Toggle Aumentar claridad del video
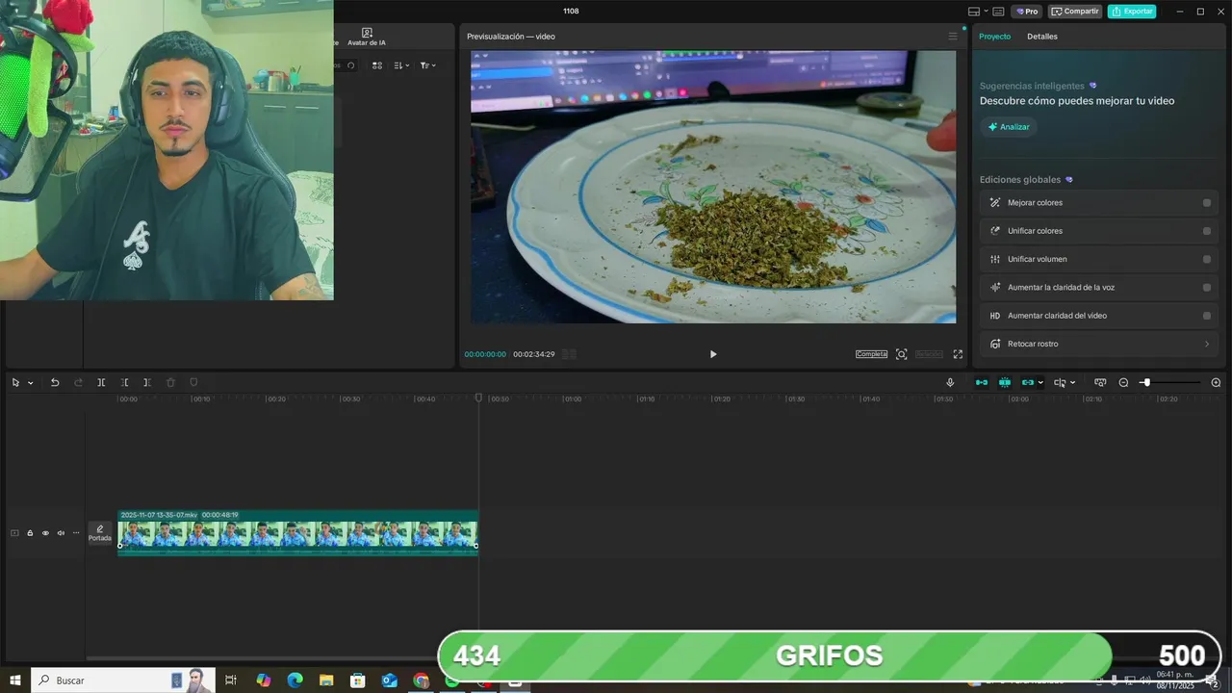 tap(1207, 316)
